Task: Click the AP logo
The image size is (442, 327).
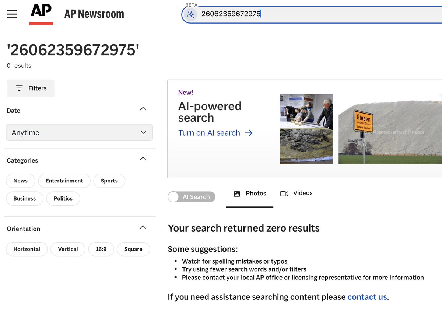Action: [x=41, y=14]
